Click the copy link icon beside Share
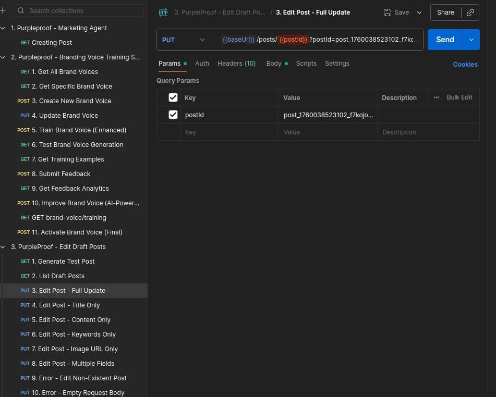This screenshot has width=496, height=397. point(470,13)
